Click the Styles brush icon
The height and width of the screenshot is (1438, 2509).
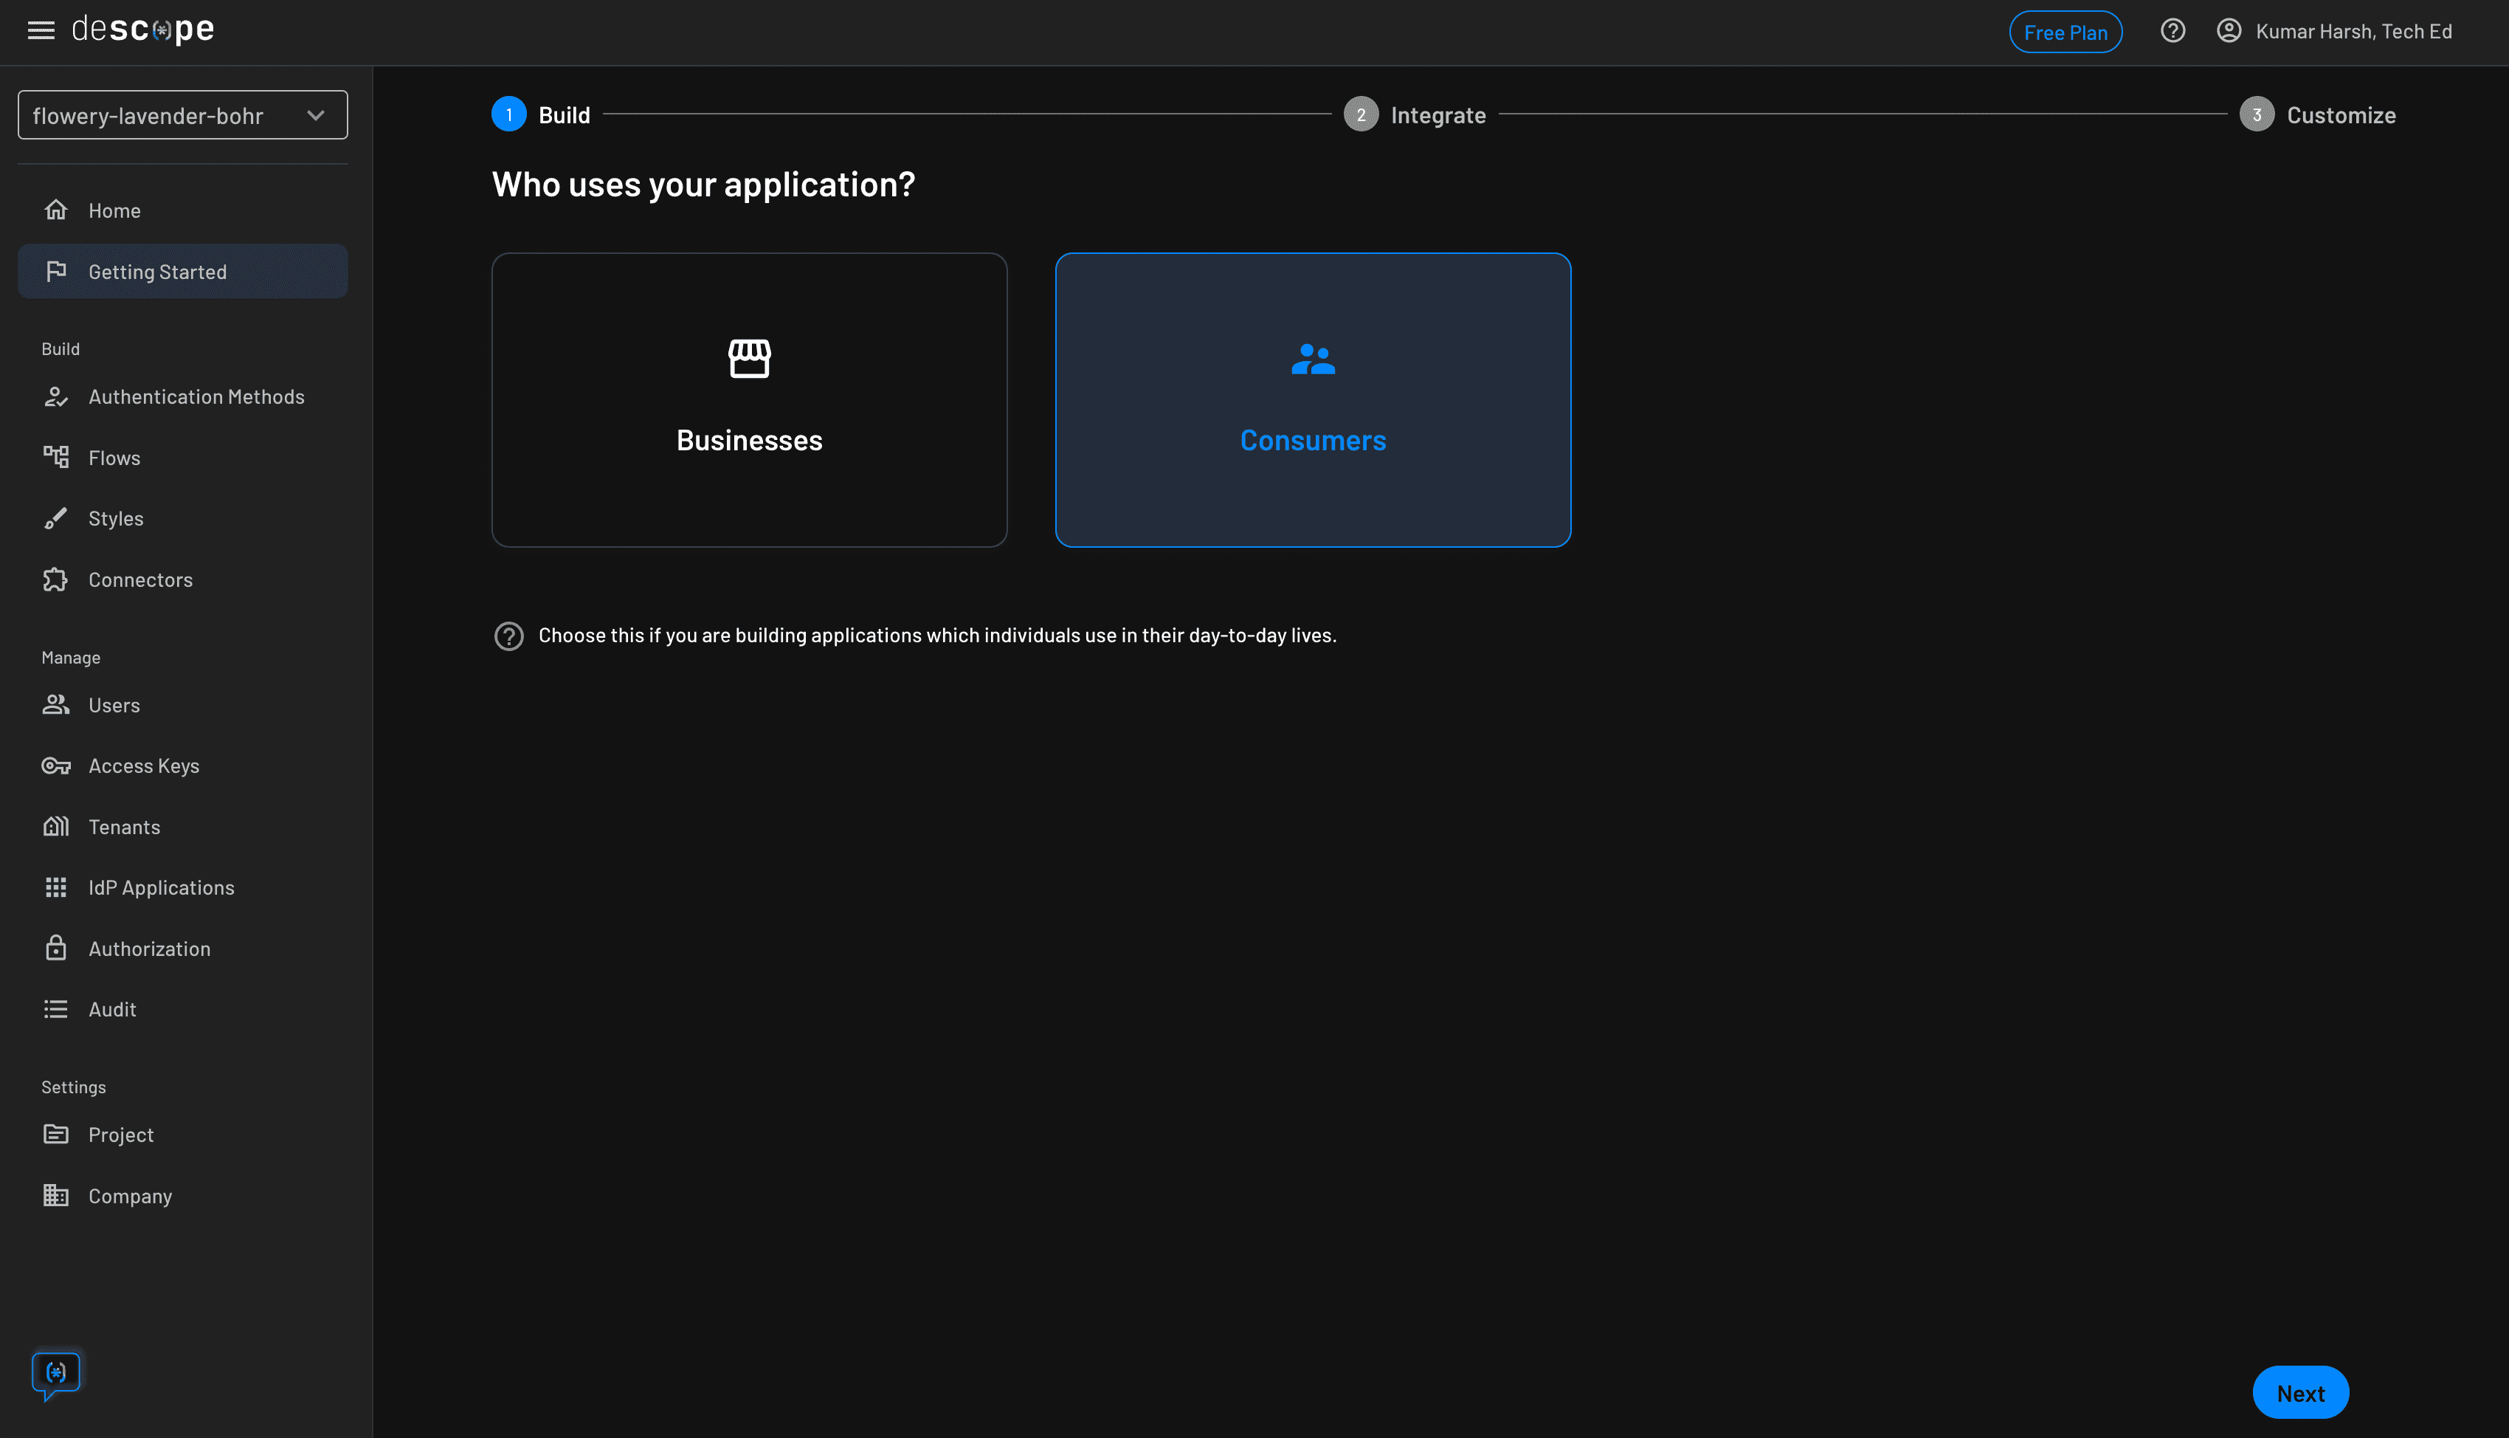pos(56,517)
